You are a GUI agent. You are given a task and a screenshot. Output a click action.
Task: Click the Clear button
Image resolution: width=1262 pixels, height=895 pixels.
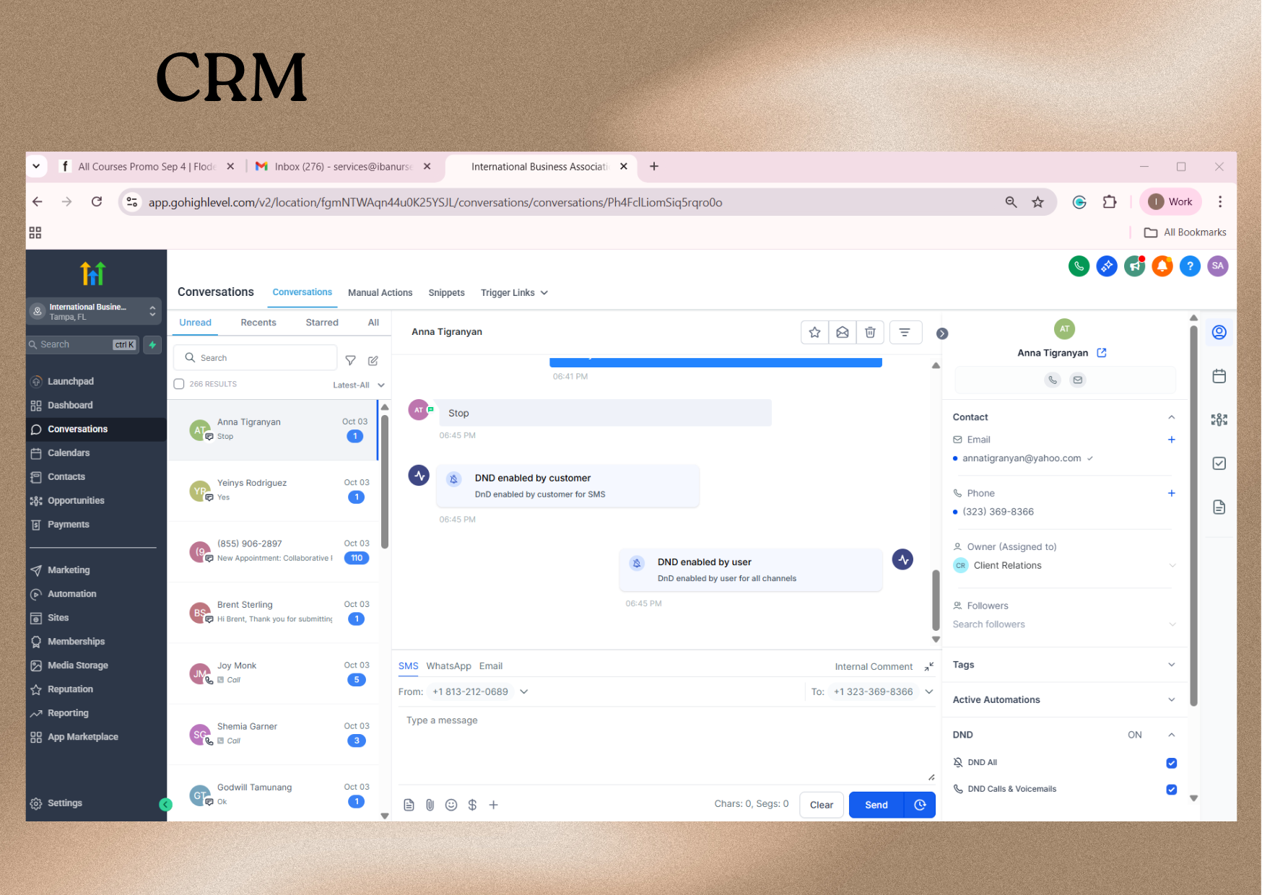[x=822, y=805]
